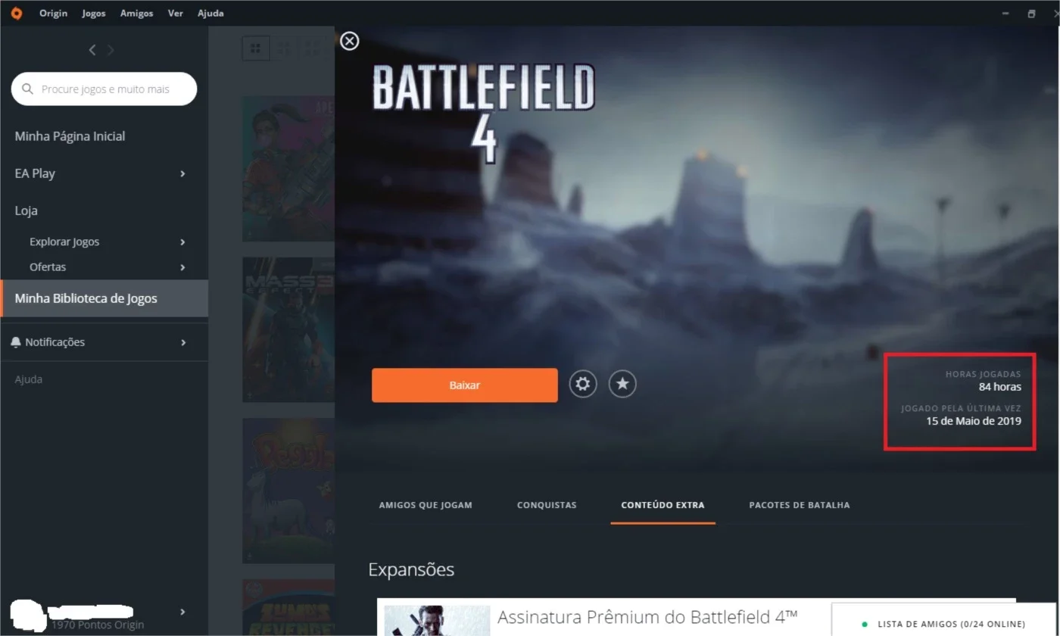
Task: Close the Battlefield 4 details overlay
Action: click(x=350, y=41)
